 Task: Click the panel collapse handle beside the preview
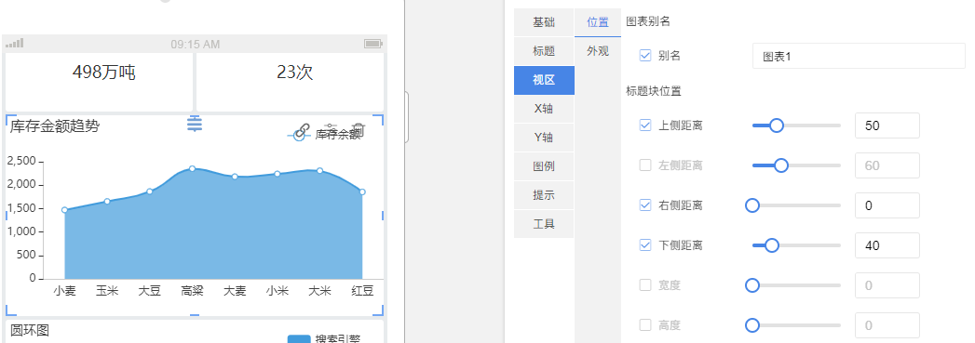pos(407,116)
